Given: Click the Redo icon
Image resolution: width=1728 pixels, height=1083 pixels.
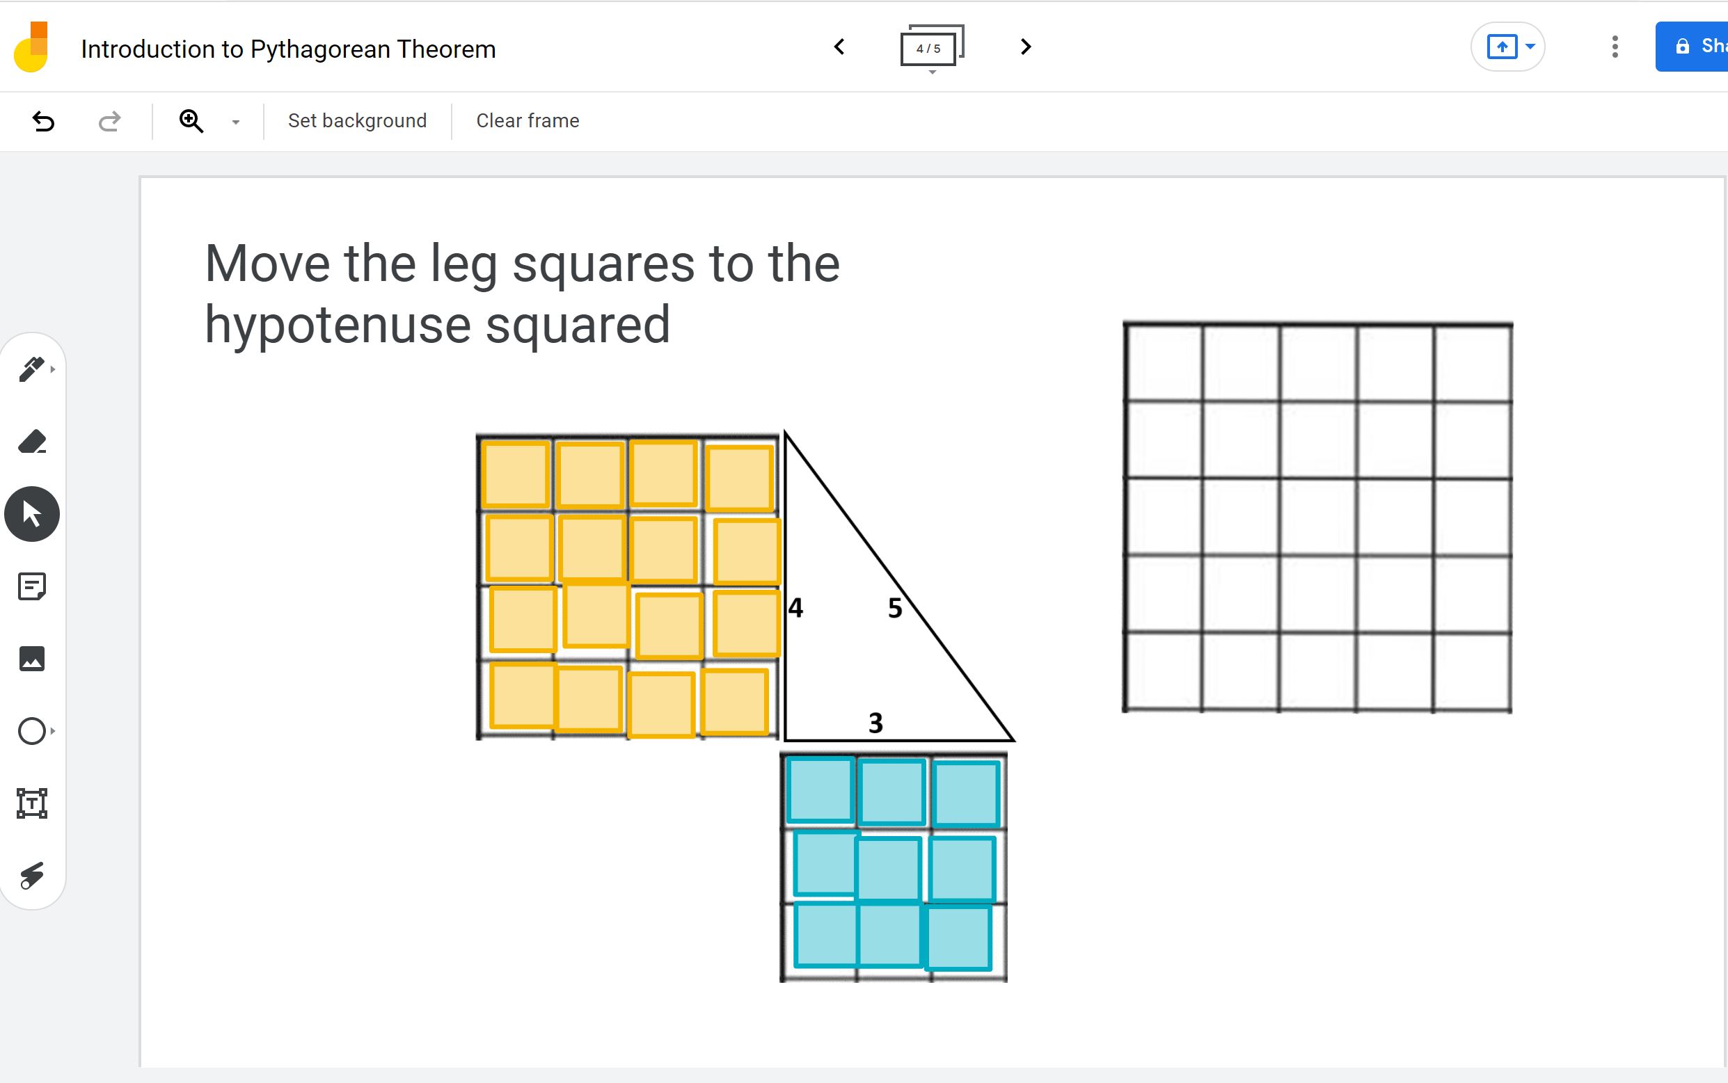Looking at the screenshot, I should (108, 121).
